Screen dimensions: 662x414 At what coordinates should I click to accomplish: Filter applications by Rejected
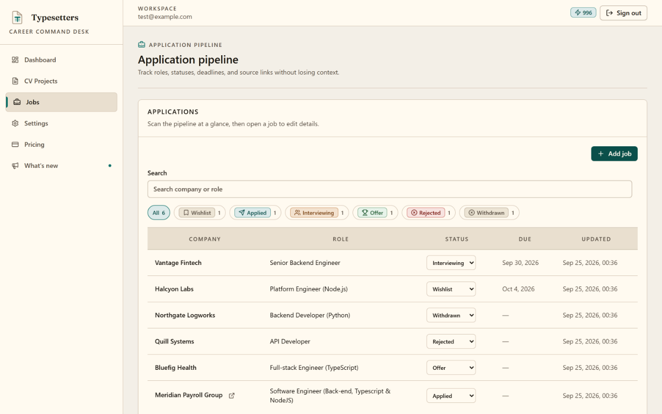click(x=429, y=213)
